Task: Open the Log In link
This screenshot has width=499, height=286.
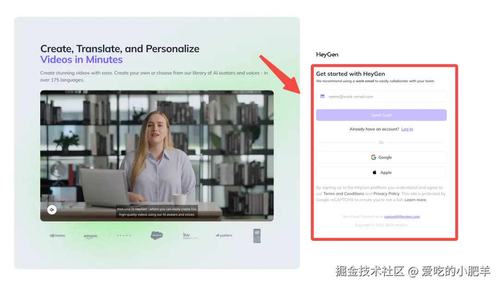Action: point(407,129)
